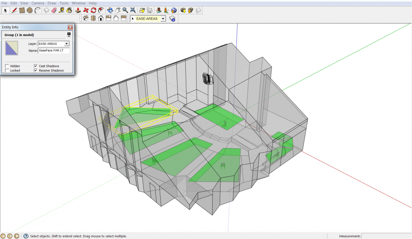
Task: Select the Paint Bucket tool
Action: coord(69,11)
